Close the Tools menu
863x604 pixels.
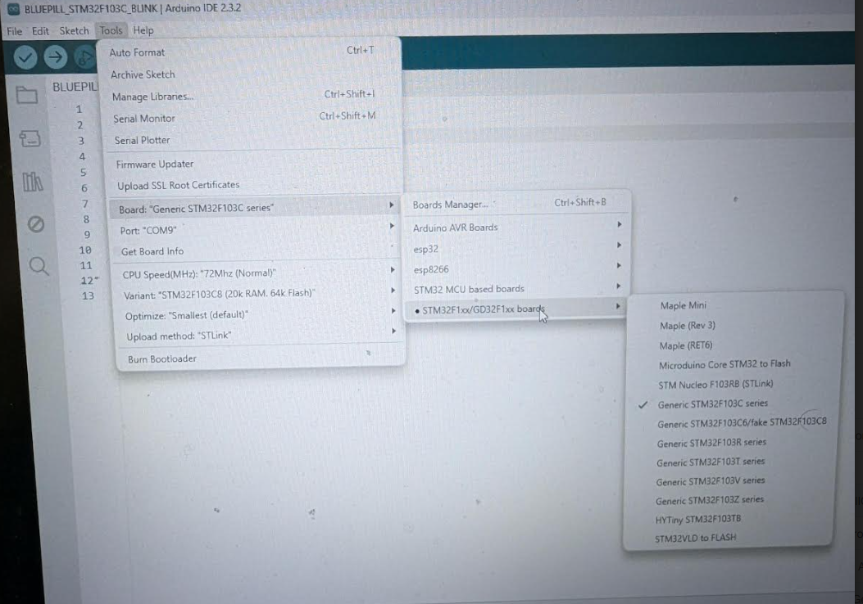point(111,30)
